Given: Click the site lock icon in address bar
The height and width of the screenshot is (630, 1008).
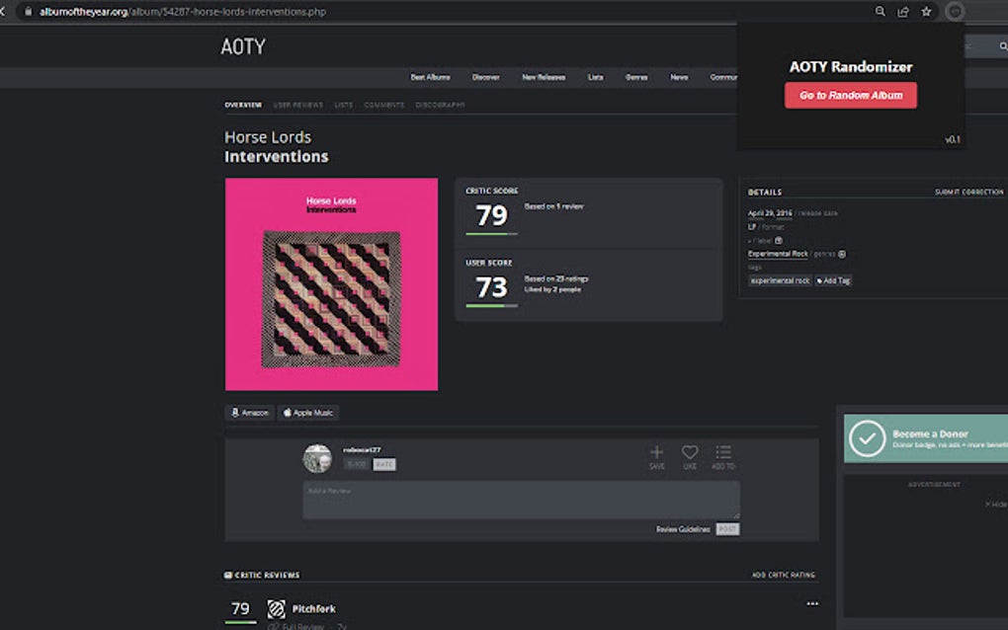Looking at the screenshot, I should click(x=28, y=12).
